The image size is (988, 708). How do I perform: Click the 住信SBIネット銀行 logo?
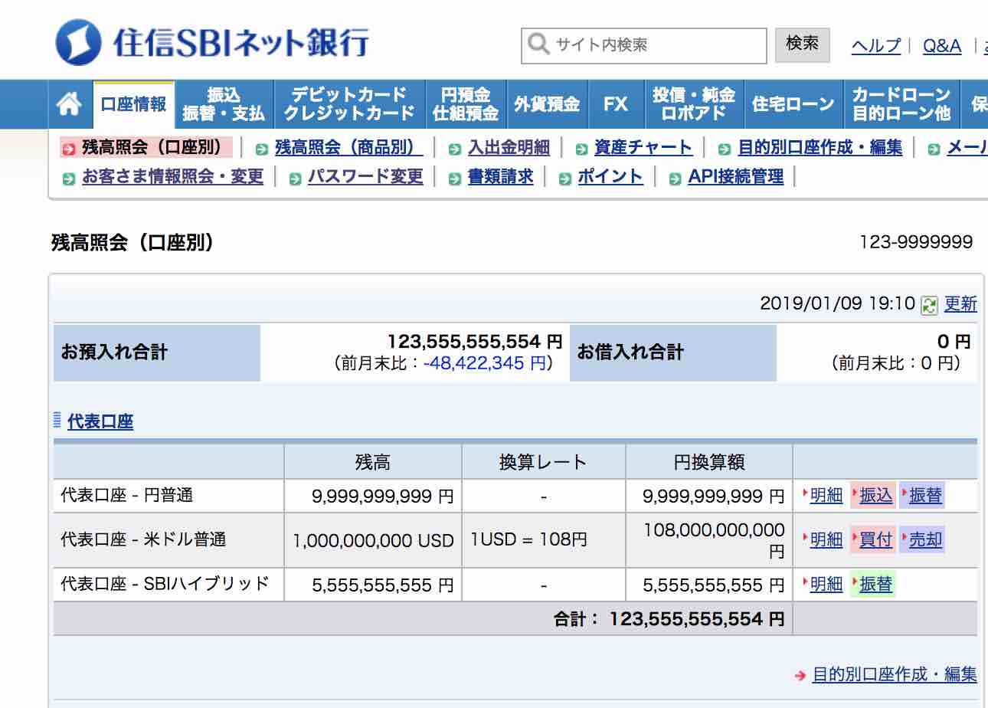212,42
